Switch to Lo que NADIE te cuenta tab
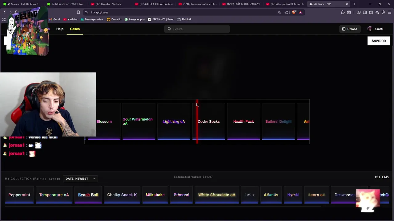The width and height of the screenshot is (394, 221). [x=285, y=4]
